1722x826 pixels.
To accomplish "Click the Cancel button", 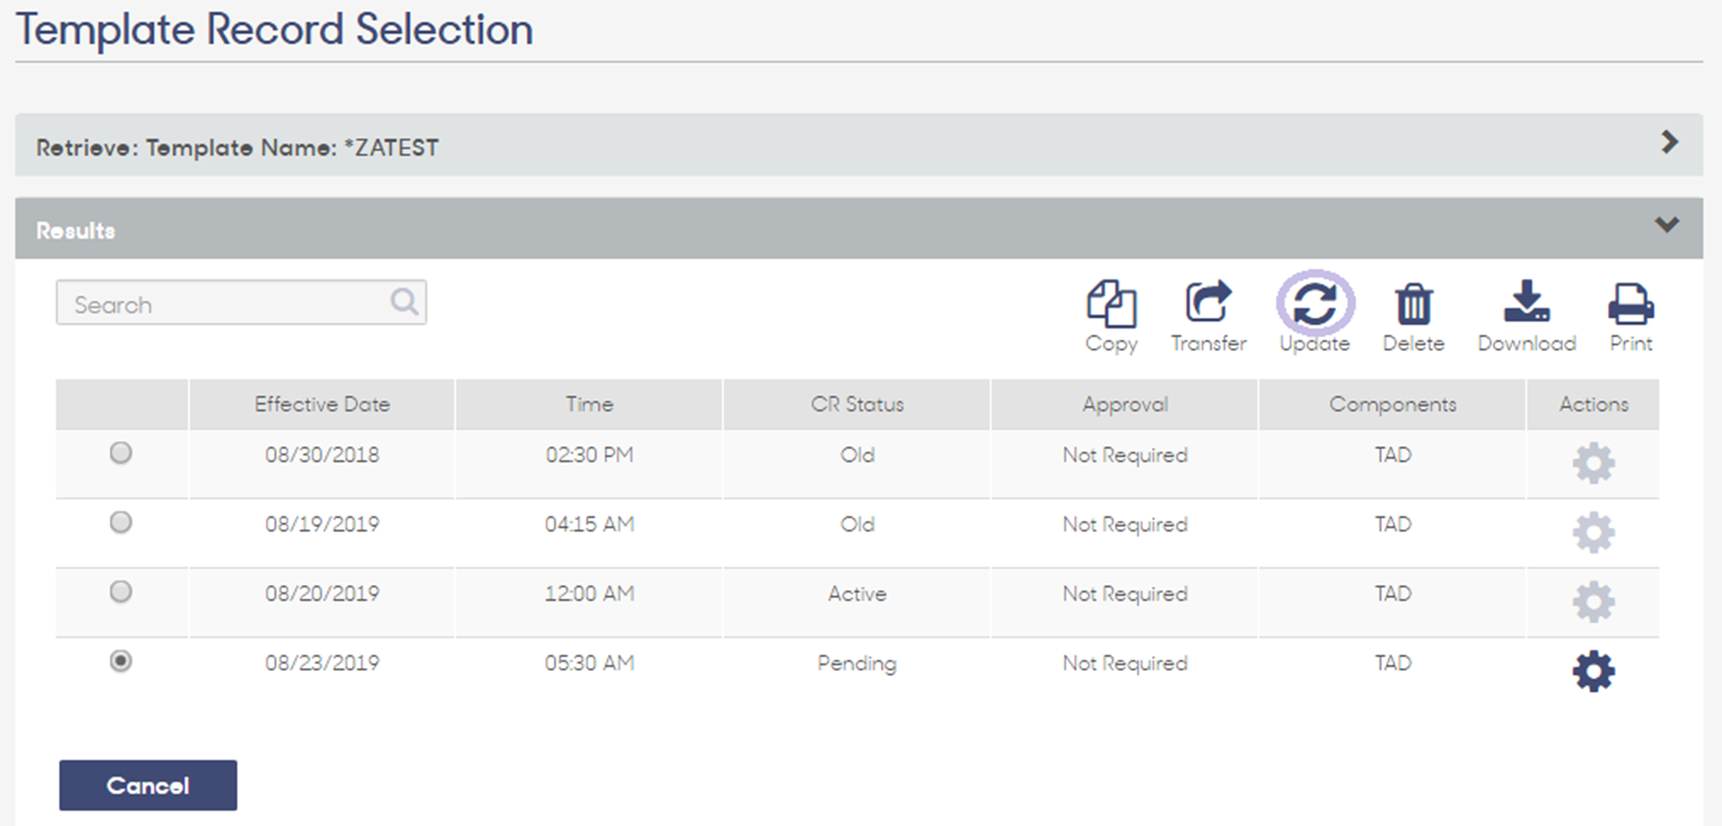I will click(148, 785).
